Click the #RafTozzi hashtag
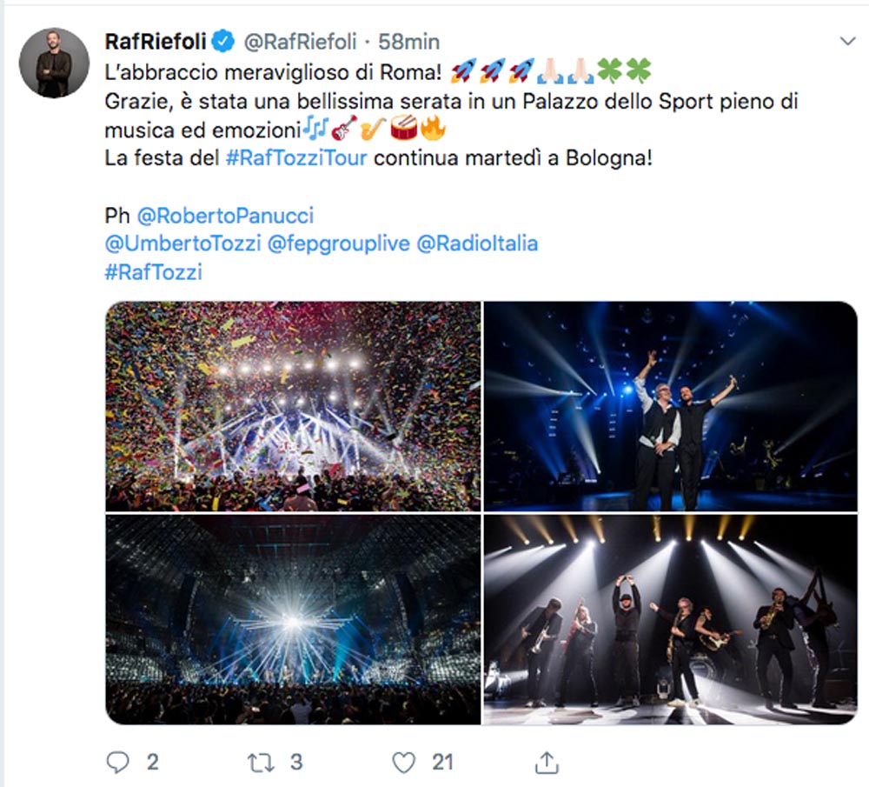Viewport: 869px width, 787px height. click(x=154, y=272)
